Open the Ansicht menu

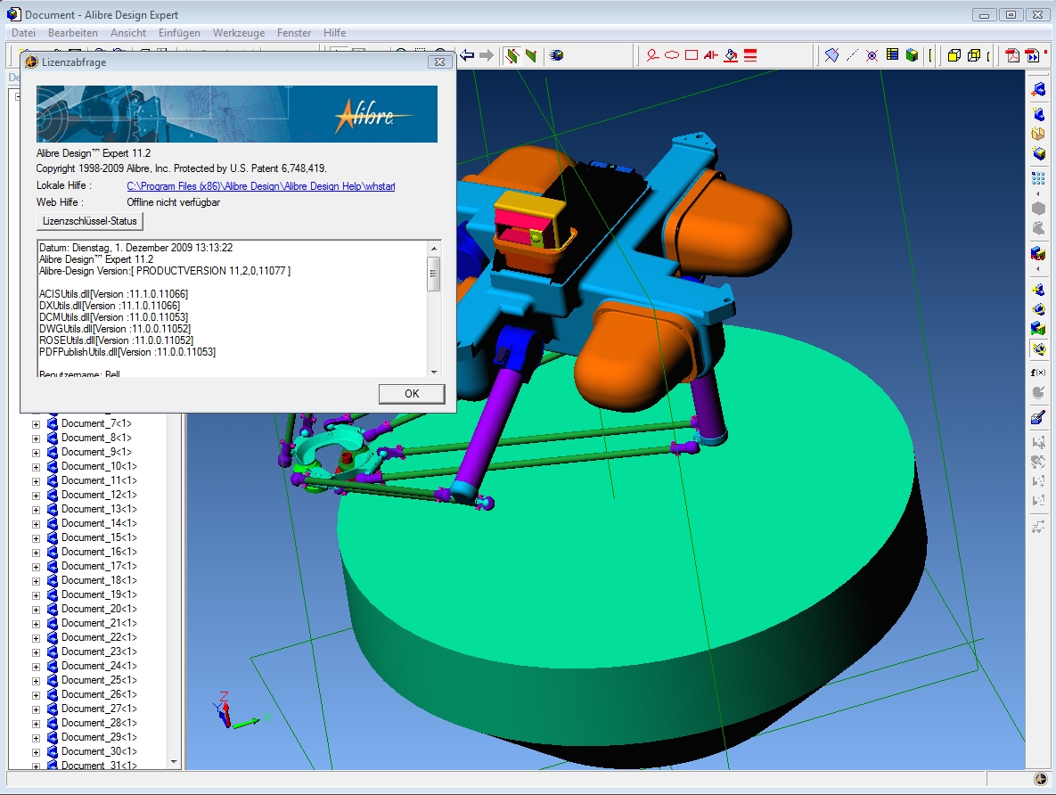pos(128,32)
